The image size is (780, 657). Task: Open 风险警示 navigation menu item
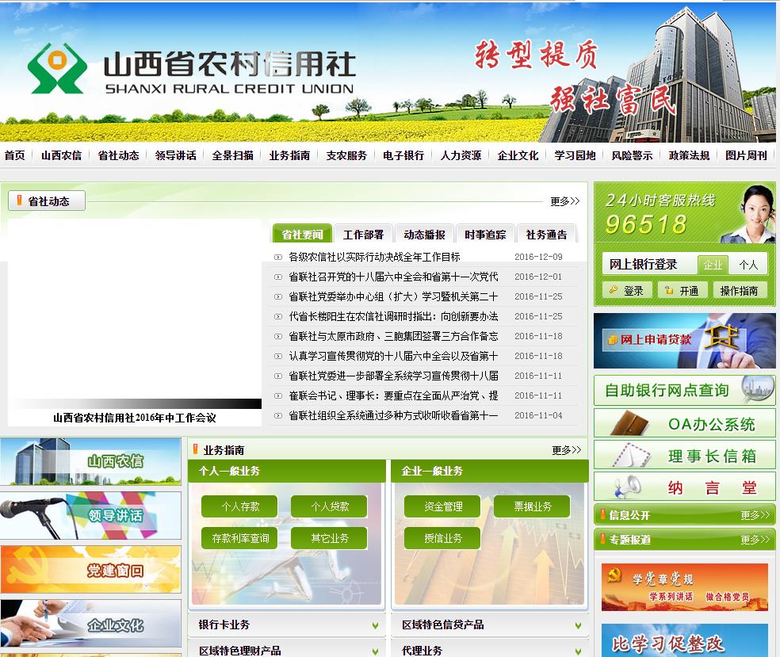632,155
